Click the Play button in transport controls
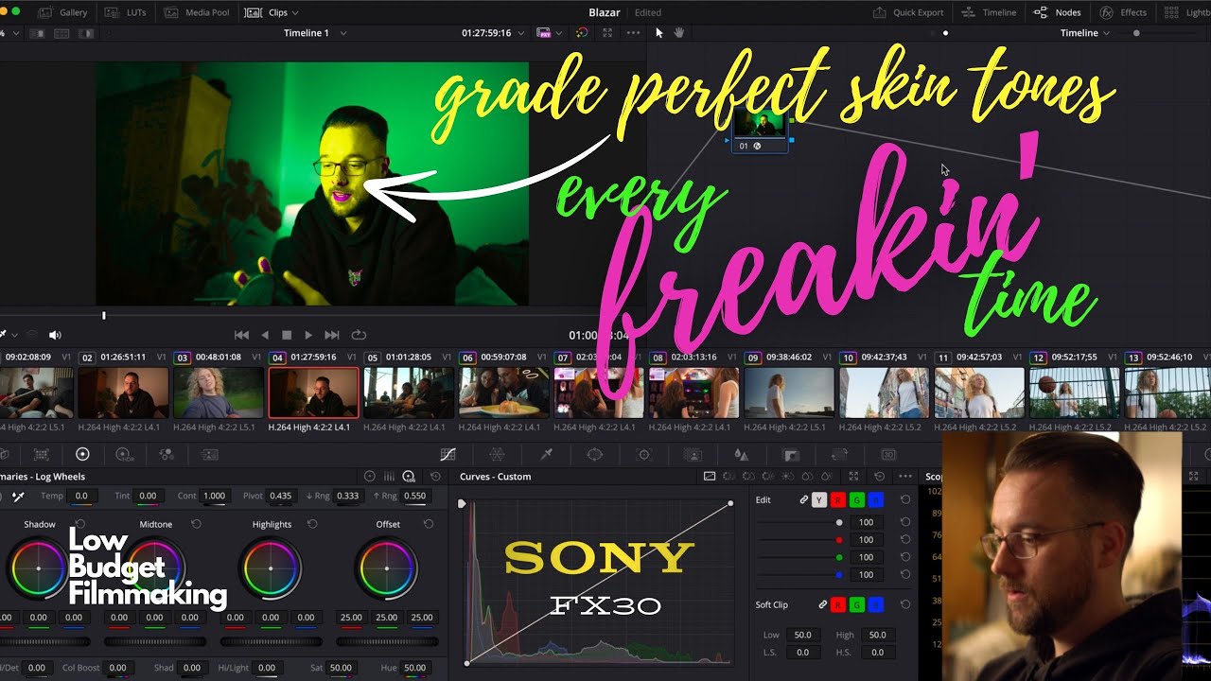This screenshot has width=1211, height=681. [x=308, y=335]
